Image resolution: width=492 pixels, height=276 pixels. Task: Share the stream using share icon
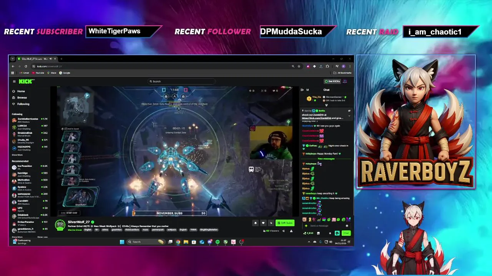tap(284, 231)
